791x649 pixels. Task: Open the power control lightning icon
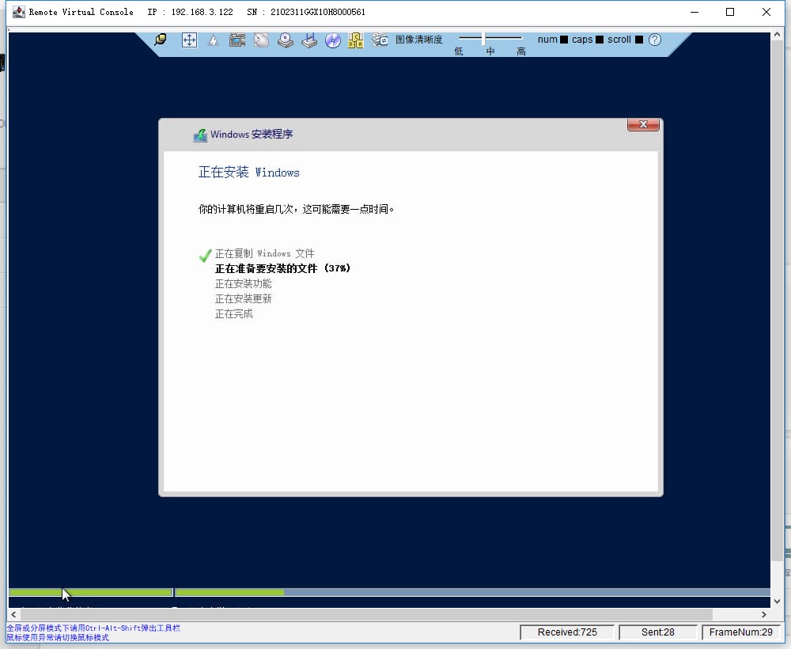[213, 40]
